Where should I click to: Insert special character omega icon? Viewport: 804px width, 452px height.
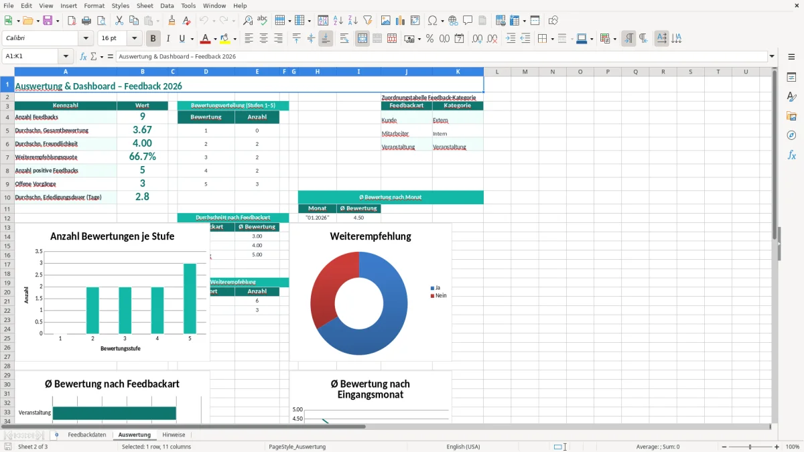pyautogui.click(x=433, y=21)
